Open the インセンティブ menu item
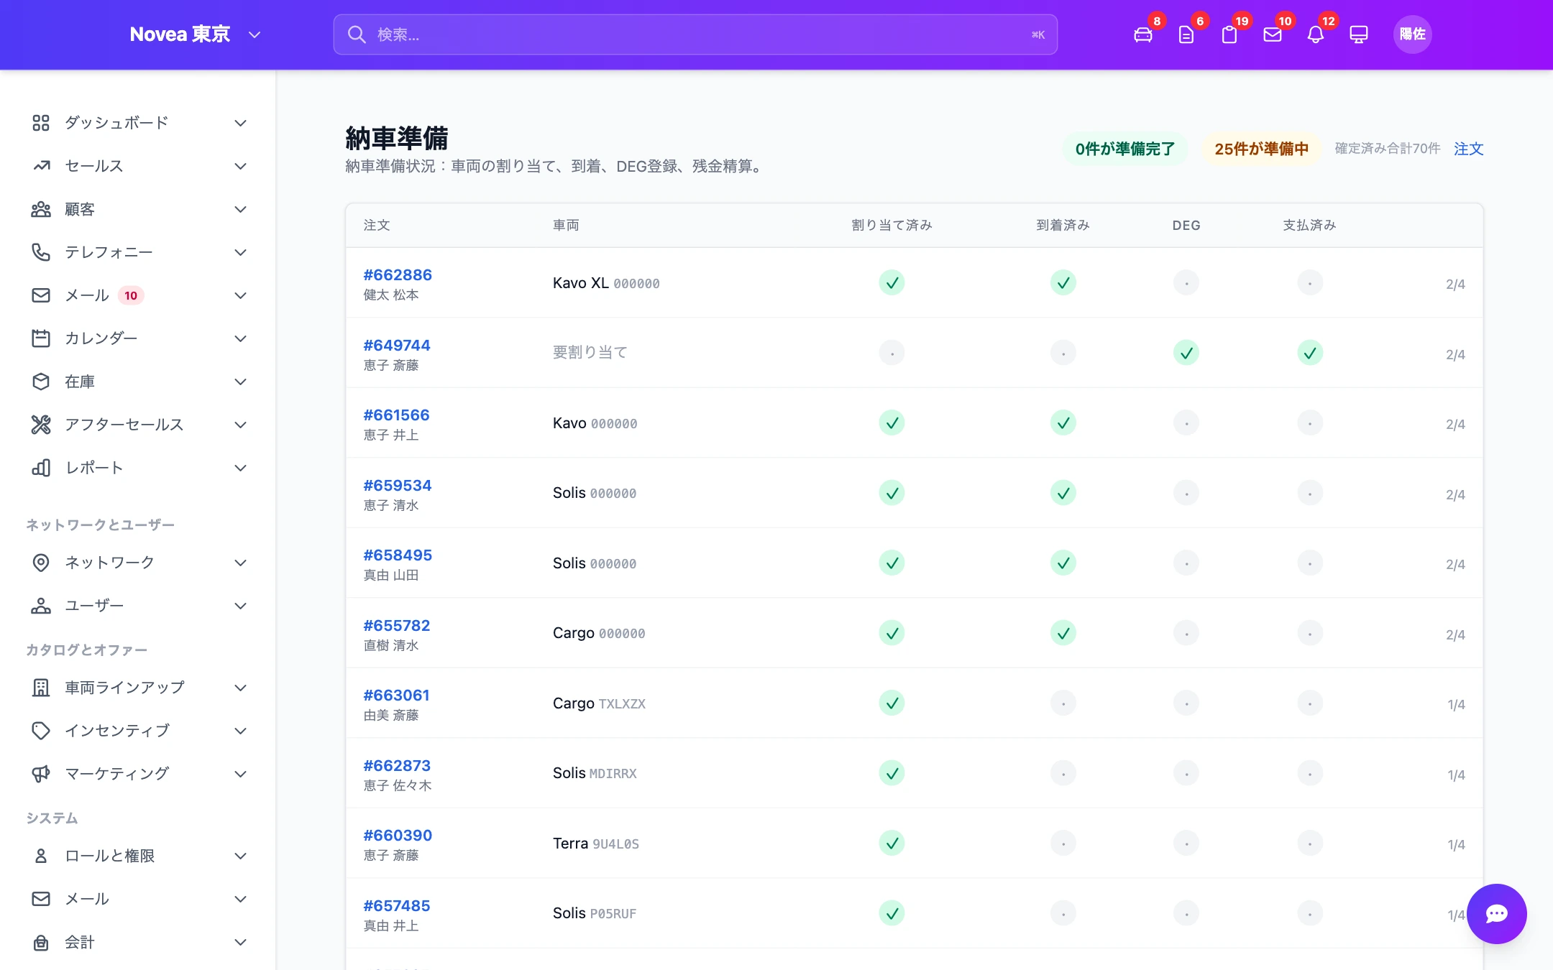1553x970 pixels. point(139,731)
